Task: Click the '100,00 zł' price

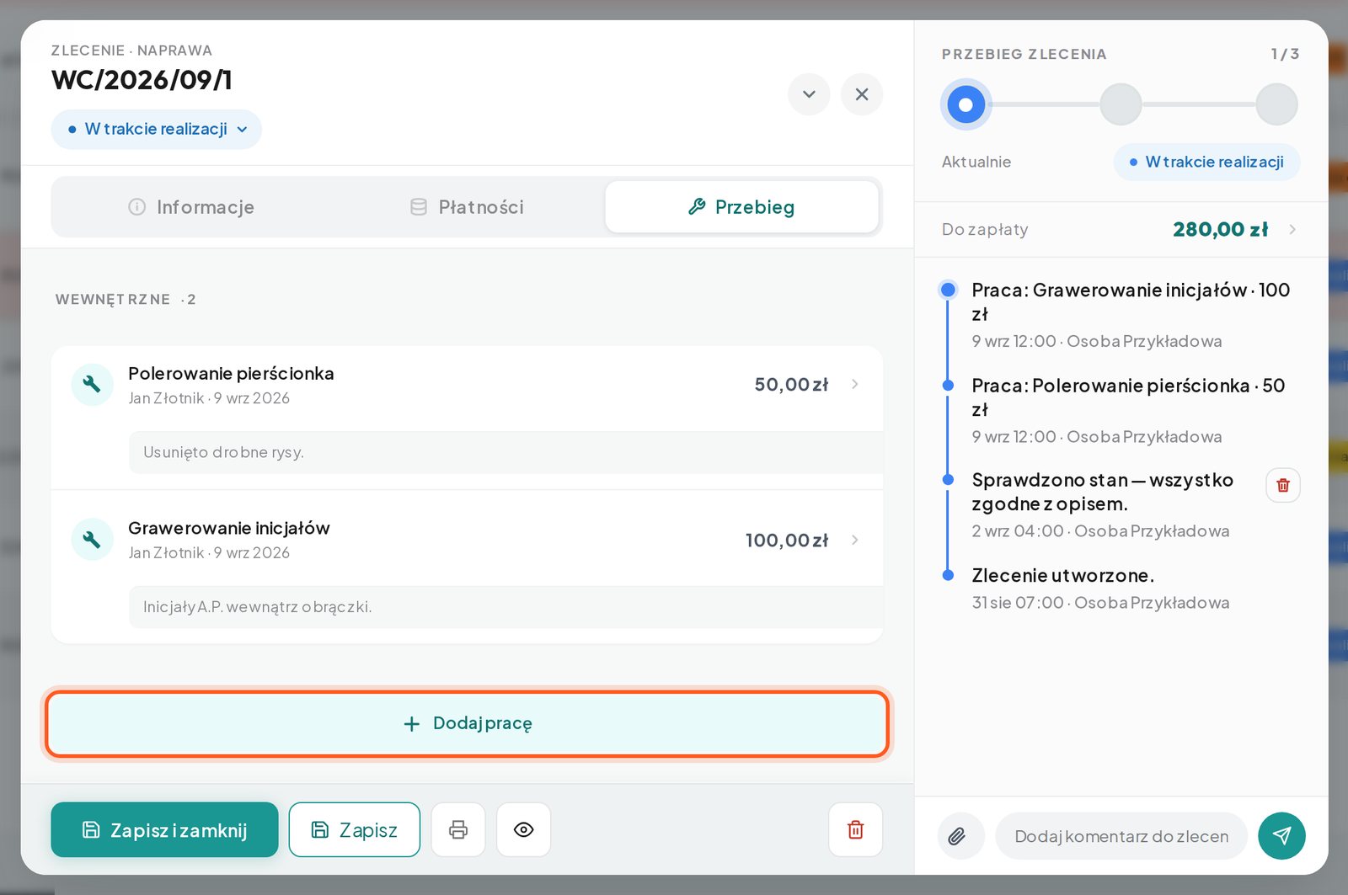Action: click(x=787, y=541)
